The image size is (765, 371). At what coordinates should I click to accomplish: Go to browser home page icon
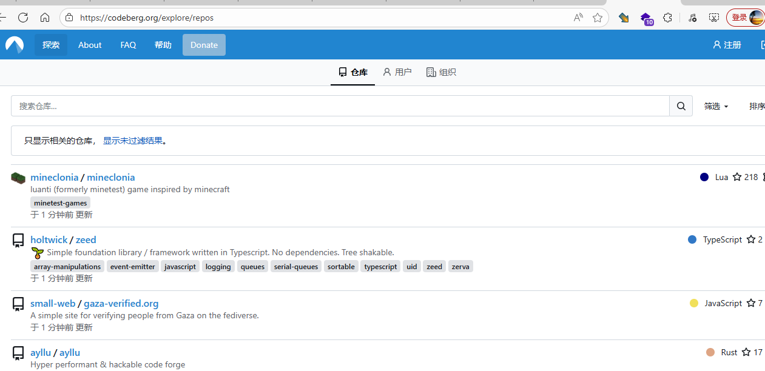[x=45, y=18]
